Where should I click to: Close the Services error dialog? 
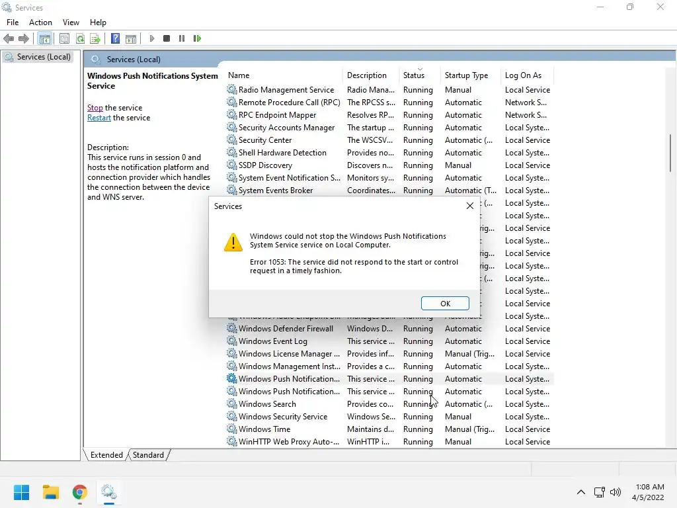click(x=470, y=206)
